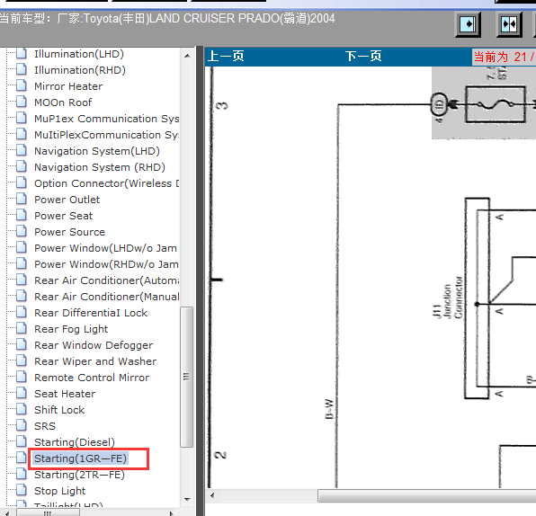The width and height of the screenshot is (536, 516).
Task: Select Rear Fog Light entry
Action: (71, 329)
